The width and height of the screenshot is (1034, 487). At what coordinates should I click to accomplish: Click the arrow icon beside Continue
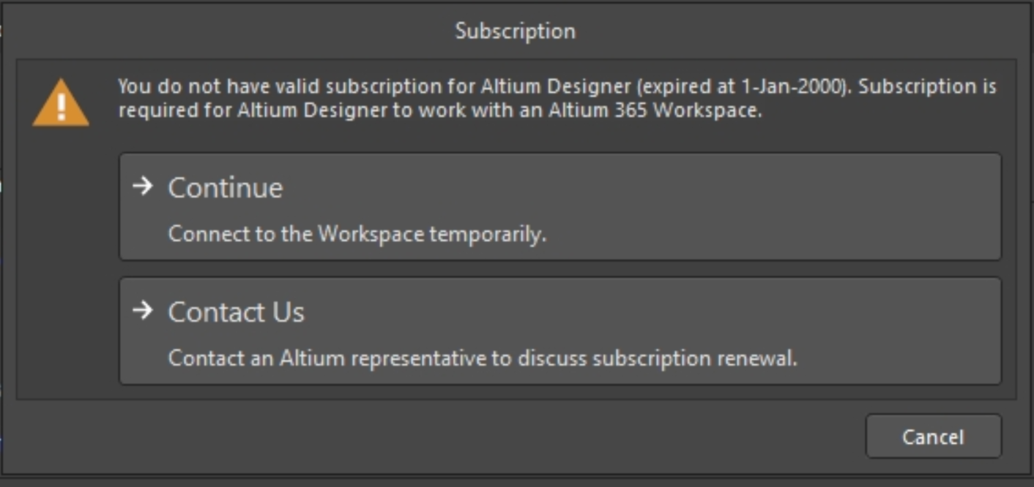tap(143, 186)
